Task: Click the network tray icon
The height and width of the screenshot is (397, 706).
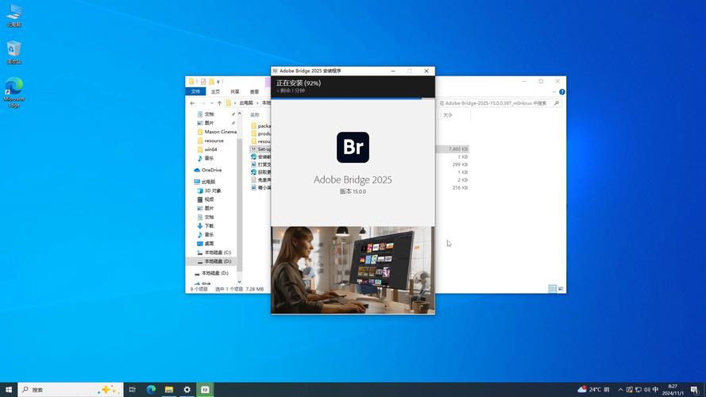Action: [x=638, y=389]
